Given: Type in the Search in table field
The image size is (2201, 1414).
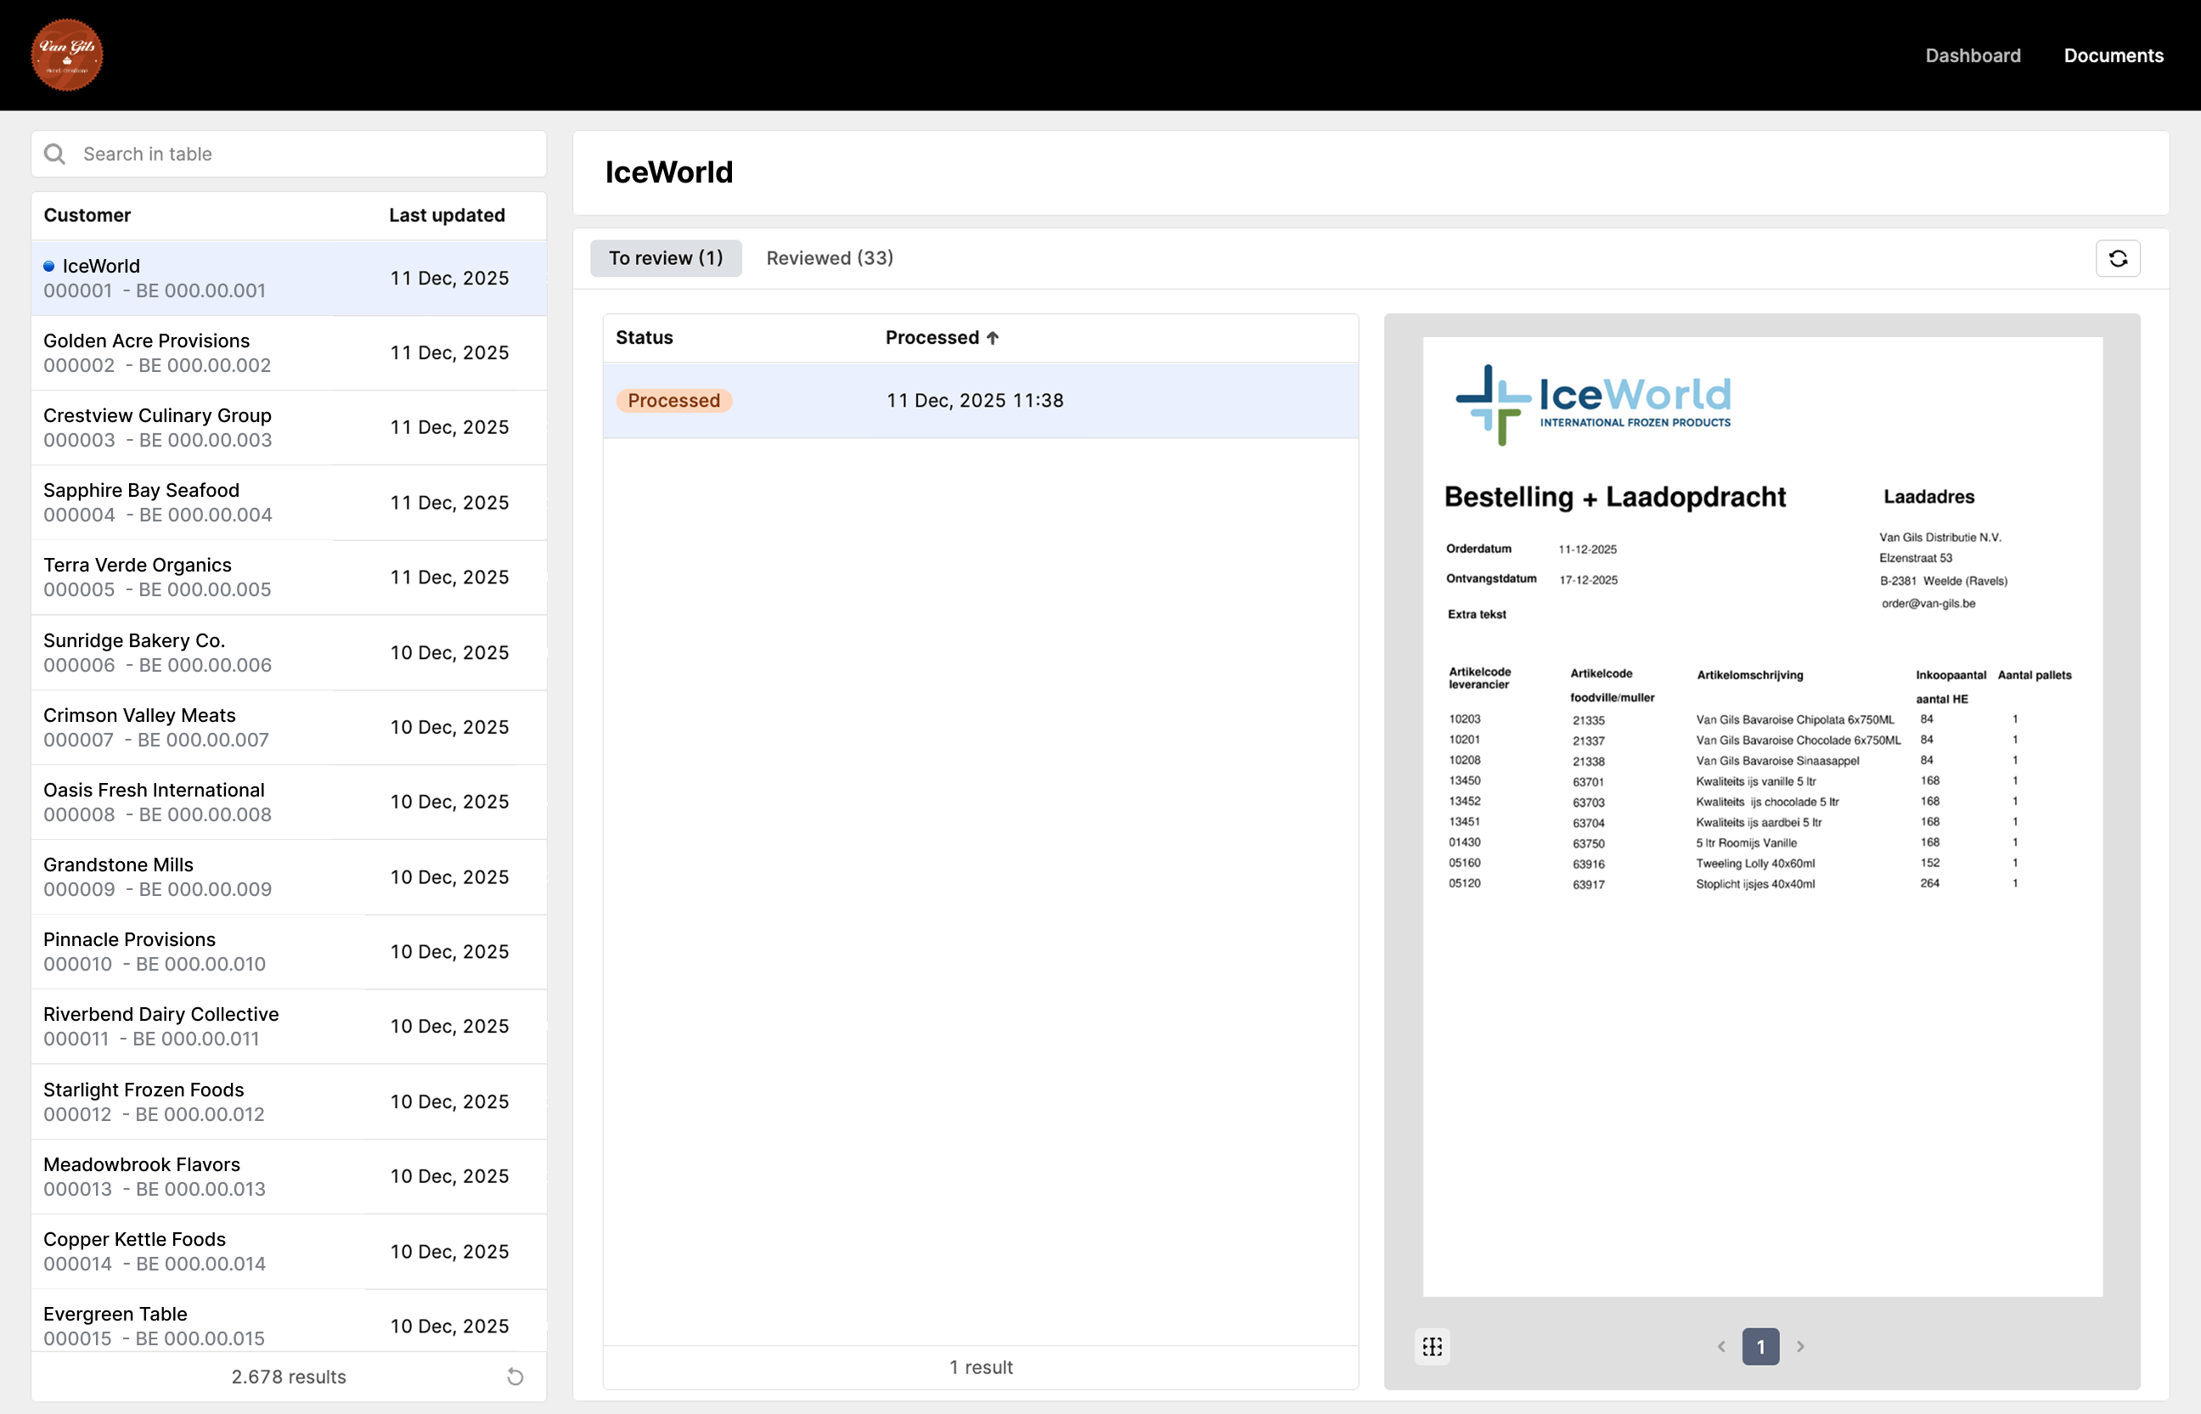Looking at the screenshot, I should click(x=303, y=155).
